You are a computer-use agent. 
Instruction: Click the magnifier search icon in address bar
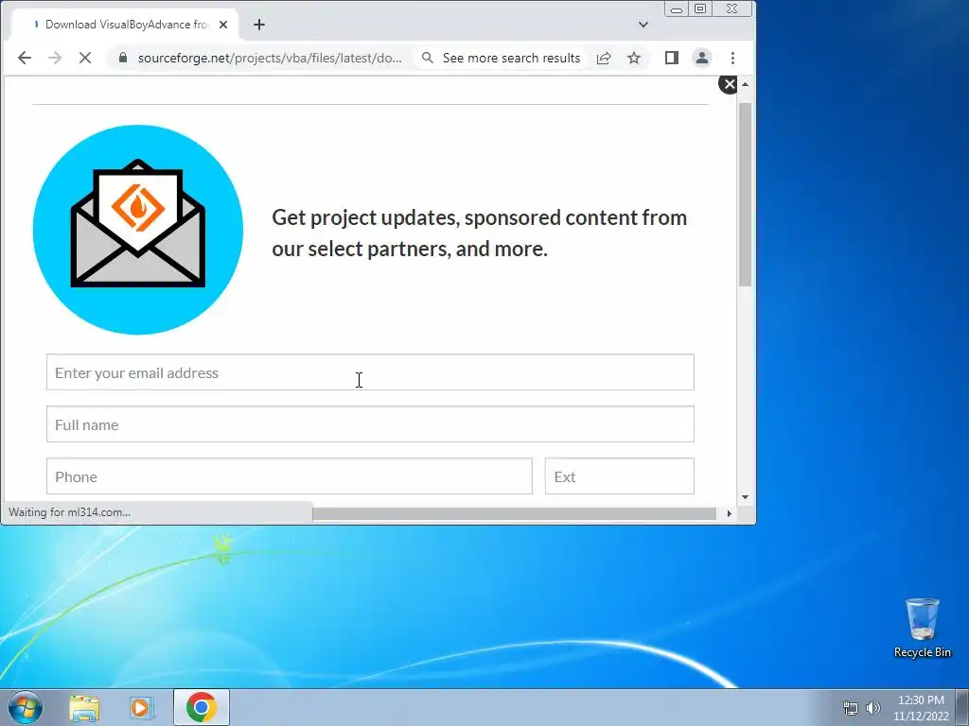click(427, 58)
